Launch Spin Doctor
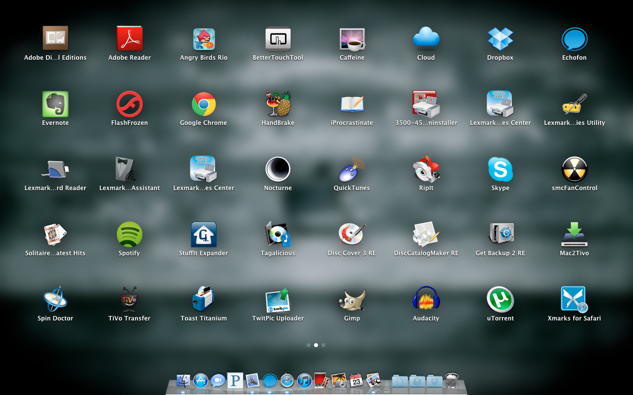 click(x=55, y=299)
